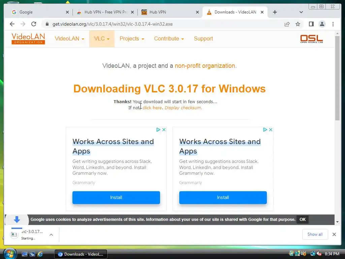The width and height of the screenshot is (345, 259).
Task: Close the Downloads - VideoLAN tab
Action: pyautogui.click(x=262, y=12)
